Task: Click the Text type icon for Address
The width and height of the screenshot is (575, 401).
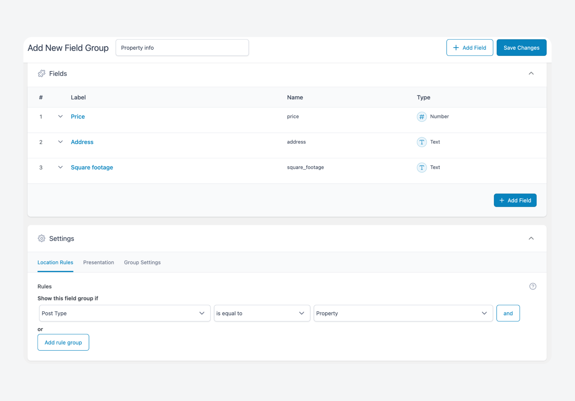Action: click(x=421, y=142)
